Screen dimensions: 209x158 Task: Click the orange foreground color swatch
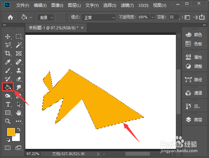11,132
